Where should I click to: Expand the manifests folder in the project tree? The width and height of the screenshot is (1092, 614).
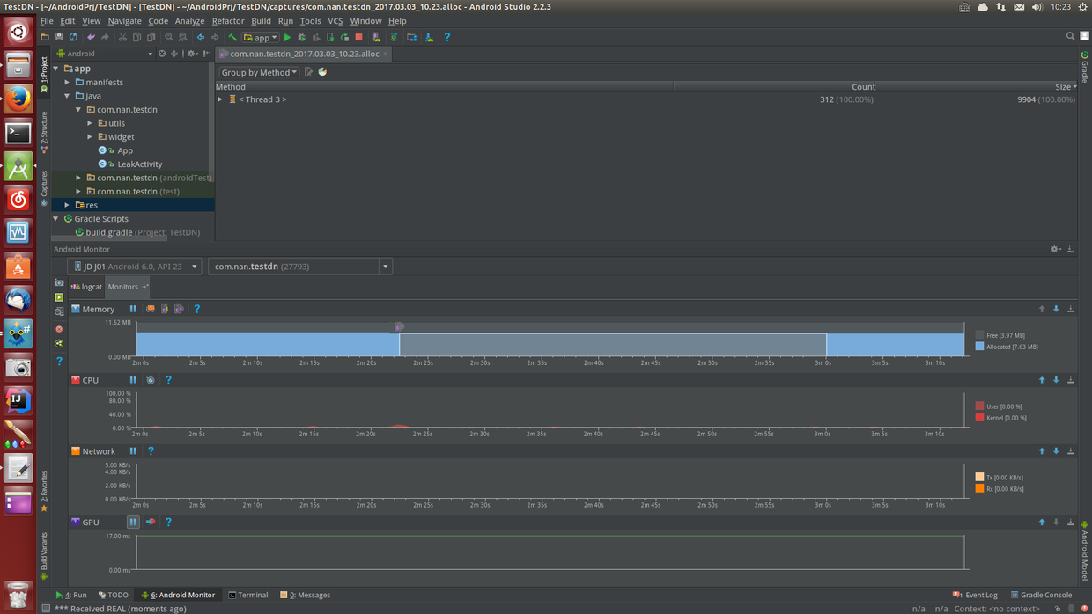click(68, 82)
